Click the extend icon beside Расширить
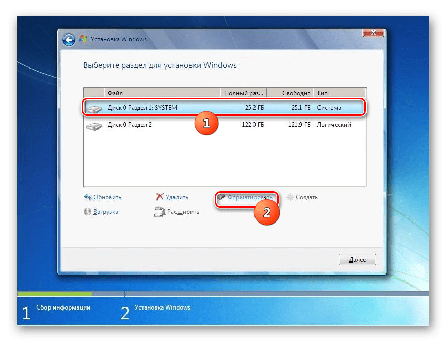The image size is (446, 342). click(x=160, y=212)
